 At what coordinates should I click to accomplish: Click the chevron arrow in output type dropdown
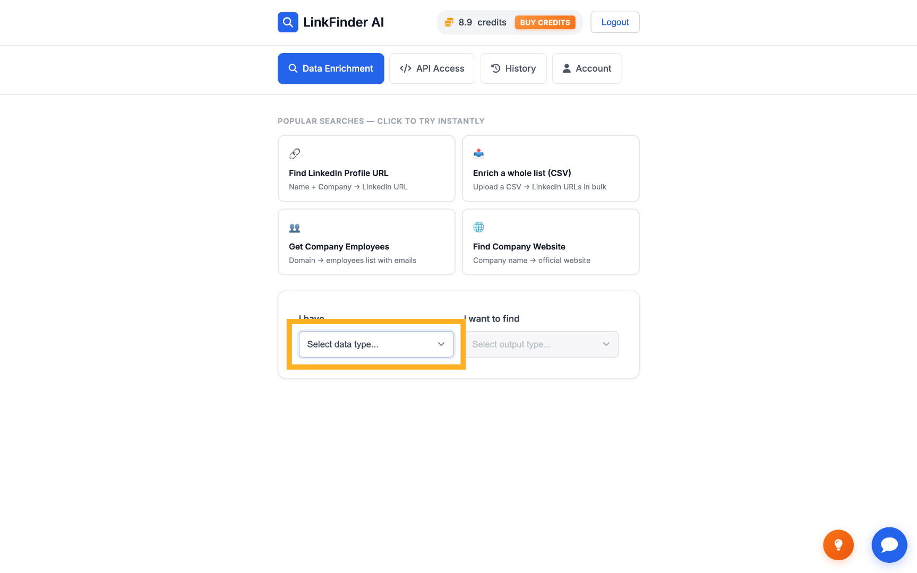coord(606,344)
